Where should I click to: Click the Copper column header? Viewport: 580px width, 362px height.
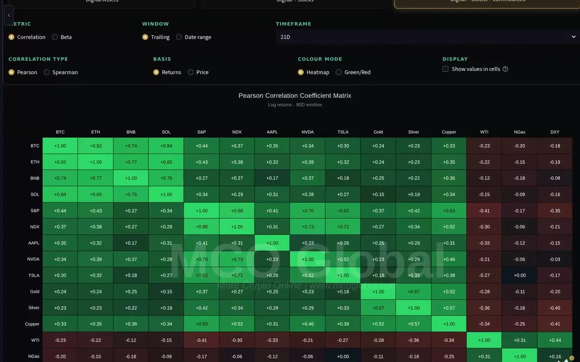pos(449,132)
